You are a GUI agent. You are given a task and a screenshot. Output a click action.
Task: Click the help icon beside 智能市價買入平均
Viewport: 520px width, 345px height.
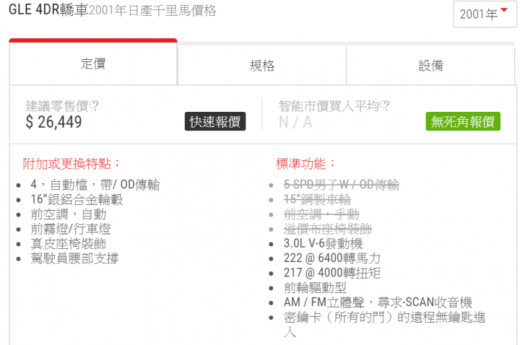[x=385, y=106]
